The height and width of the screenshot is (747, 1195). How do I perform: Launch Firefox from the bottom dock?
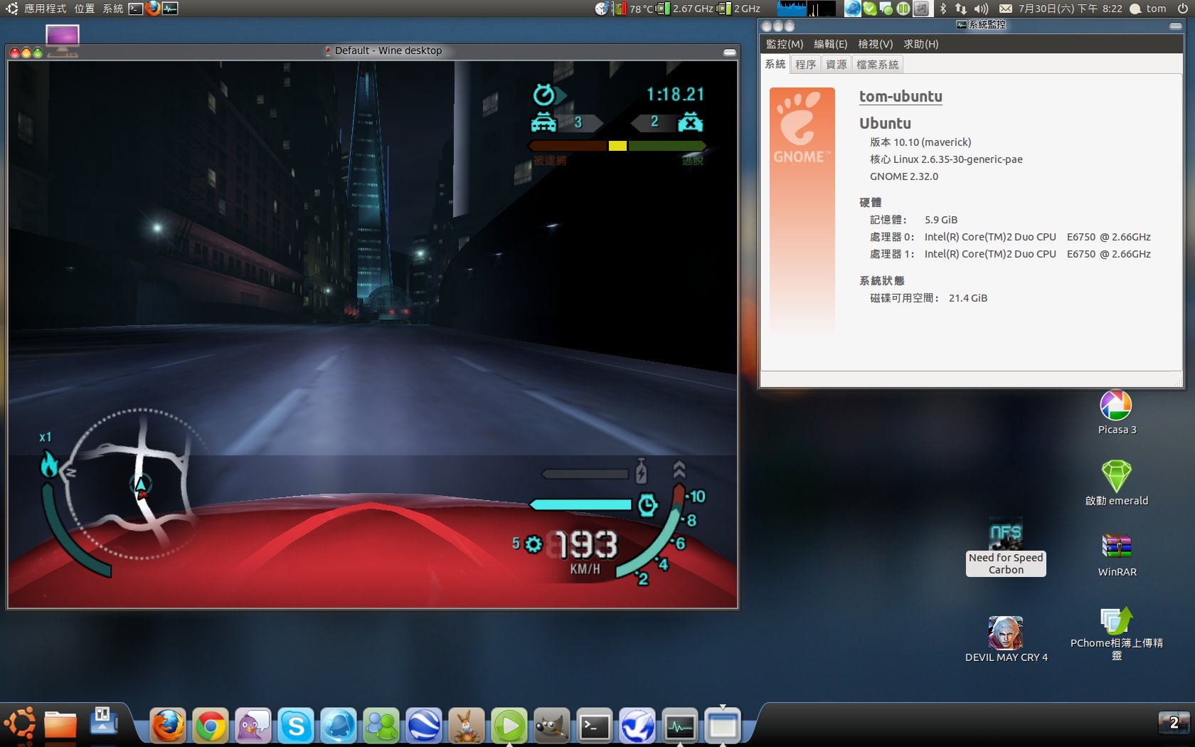coord(168,726)
